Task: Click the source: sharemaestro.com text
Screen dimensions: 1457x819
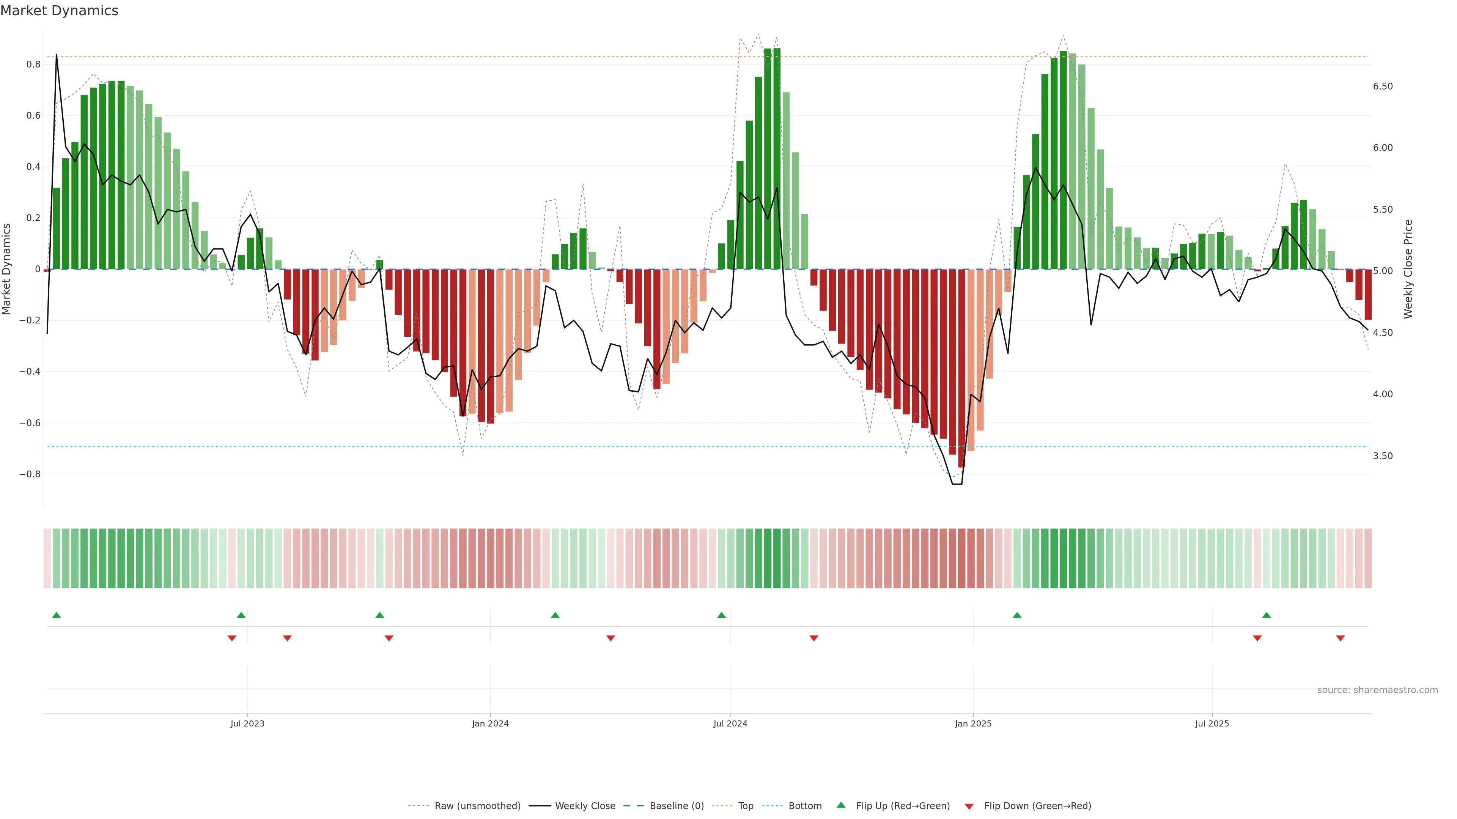Action: (x=1377, y=690)
